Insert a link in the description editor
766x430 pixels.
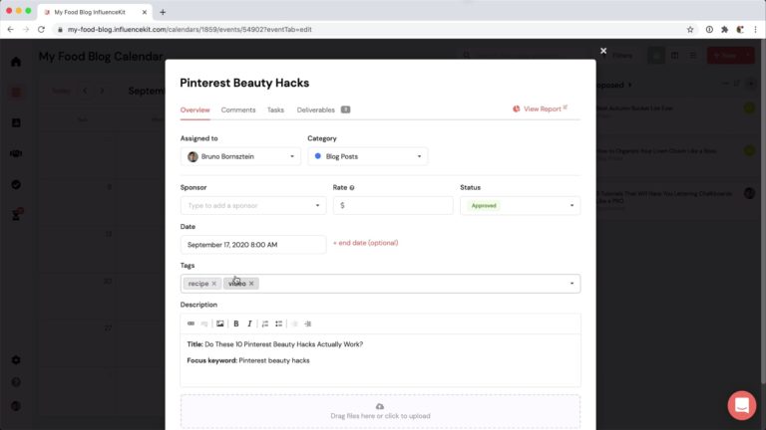click(x=191, y=323)
